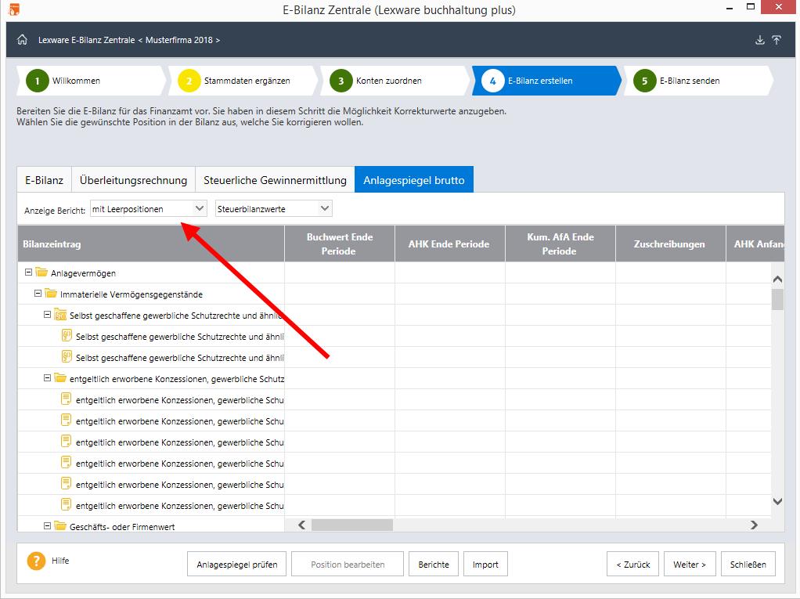The image size is (800, 599).
Task: Click horizontal scrollbar right arrow
Action: tap(754, 525)
